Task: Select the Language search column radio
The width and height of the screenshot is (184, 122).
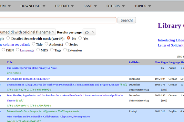Action: tap(17, 50)
